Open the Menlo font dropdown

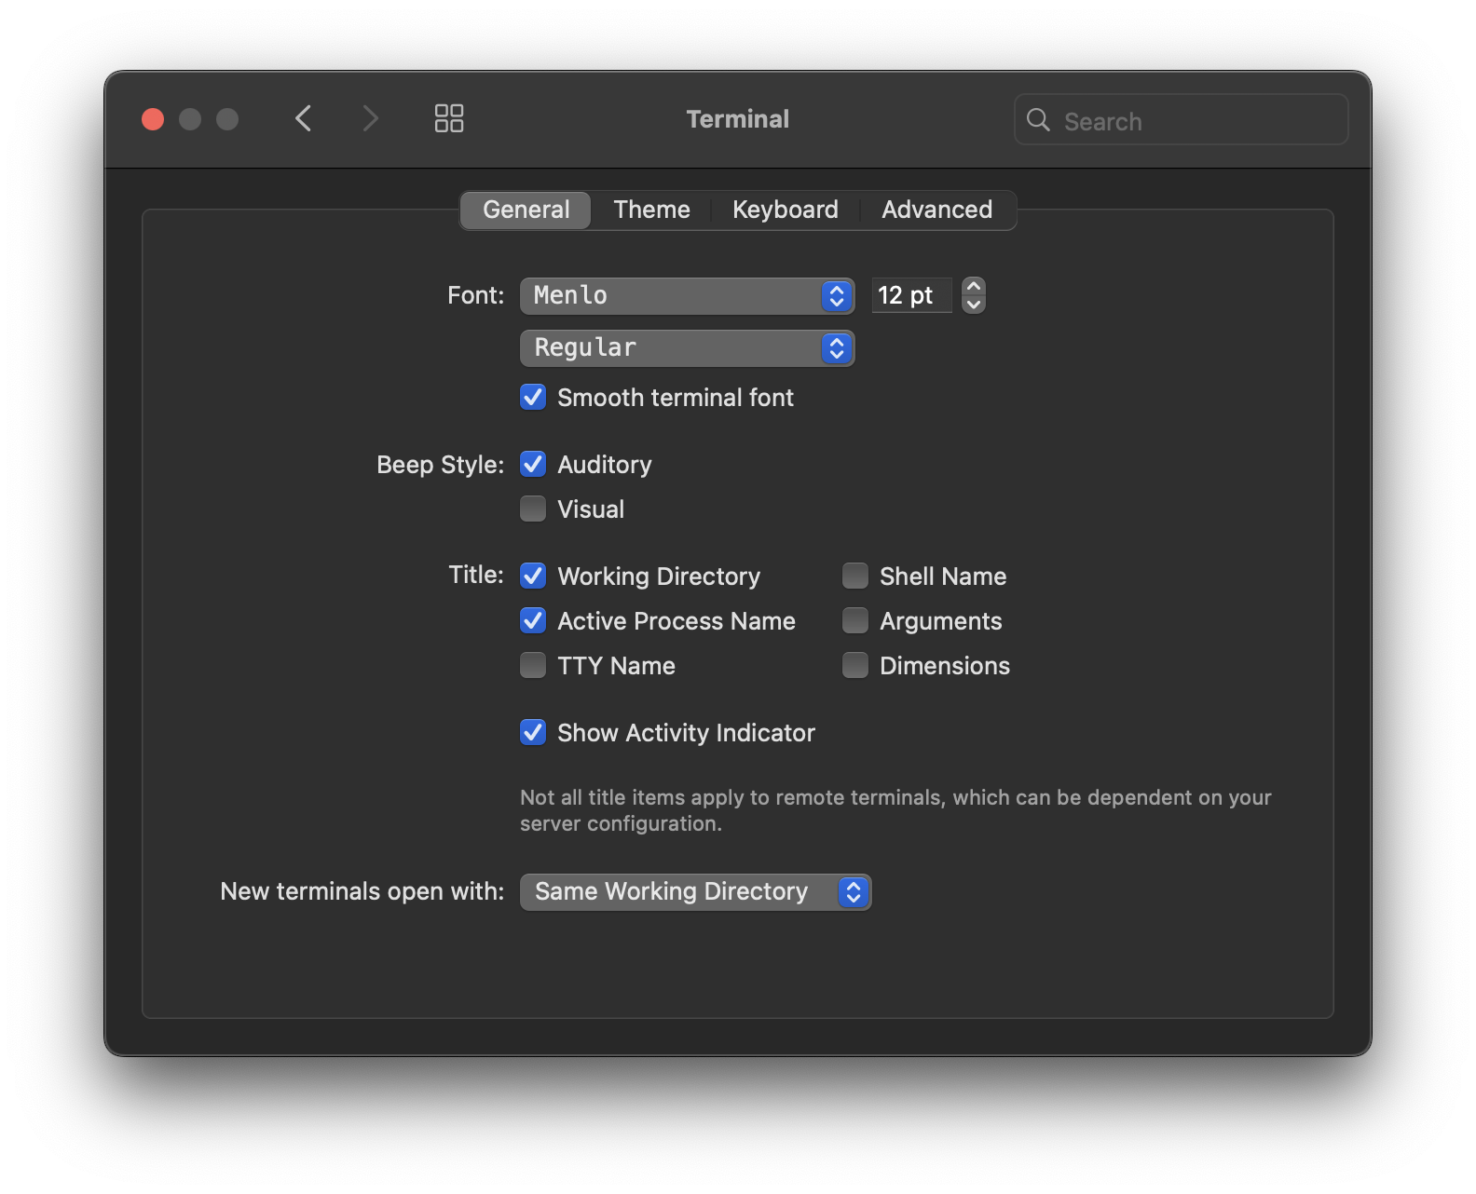[x=687, y=296]
